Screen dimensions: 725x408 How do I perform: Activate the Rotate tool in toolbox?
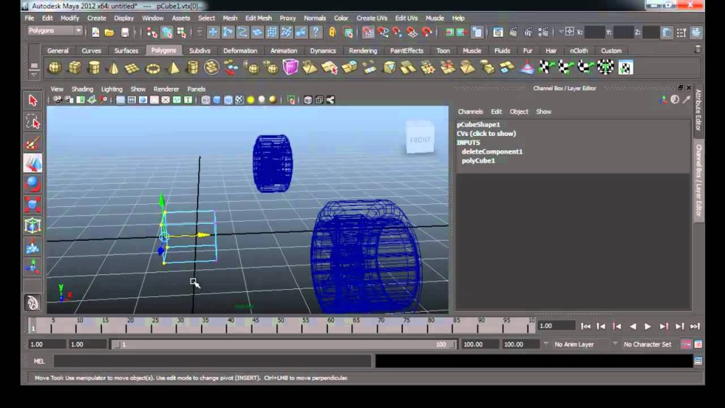coord(33,184)
